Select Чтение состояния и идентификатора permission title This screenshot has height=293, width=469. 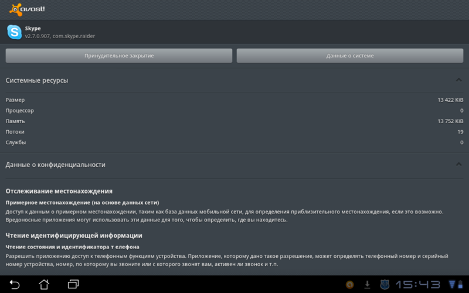click(72, 247)
